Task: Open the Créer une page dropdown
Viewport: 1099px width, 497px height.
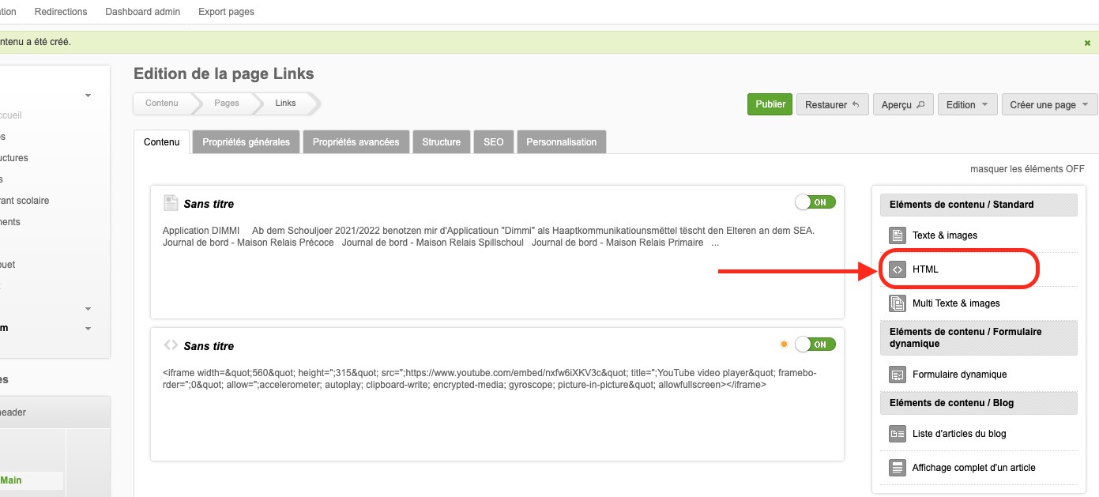Action: (x=1048, y=104)
